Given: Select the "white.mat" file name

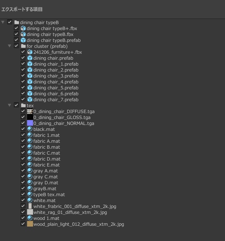Looking at the screenshot, I should coord(45,201).
